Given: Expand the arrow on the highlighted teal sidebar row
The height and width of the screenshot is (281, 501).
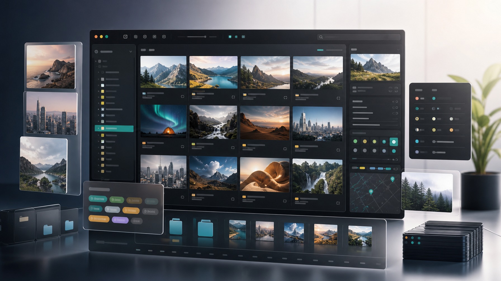Looking at the screenshot, I should (x=98, y=128).
